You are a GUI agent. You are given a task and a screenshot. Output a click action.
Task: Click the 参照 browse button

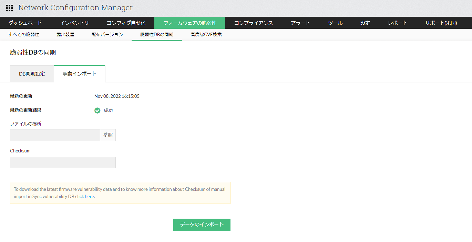coord(108,135)
